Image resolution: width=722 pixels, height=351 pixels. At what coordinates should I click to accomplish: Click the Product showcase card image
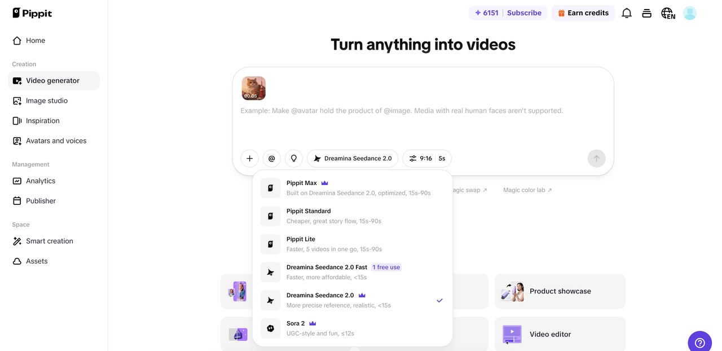click(x=512, y=291)
